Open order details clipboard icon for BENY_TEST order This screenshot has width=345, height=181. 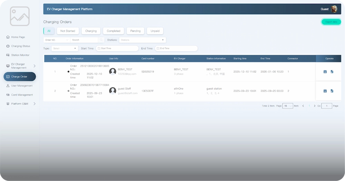coord(325,72)
